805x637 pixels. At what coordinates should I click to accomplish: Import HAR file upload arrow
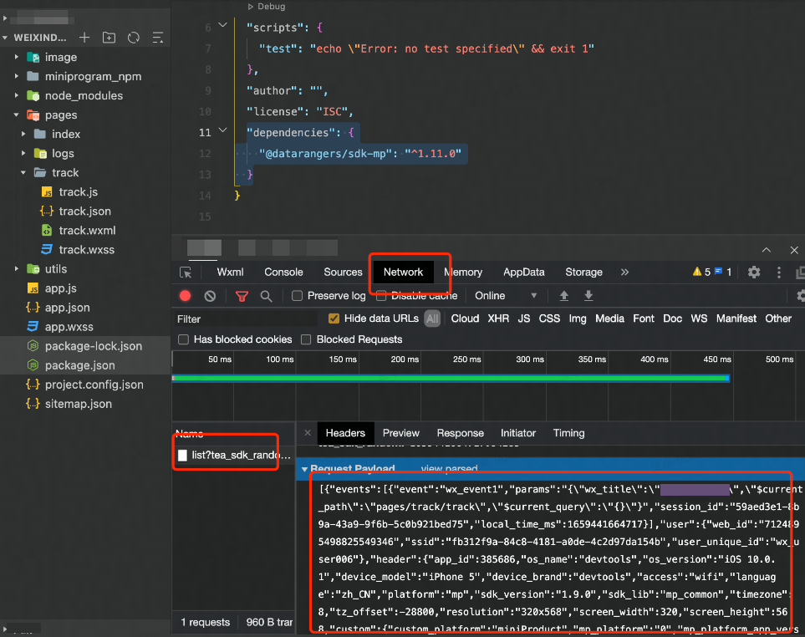(563, 296)
